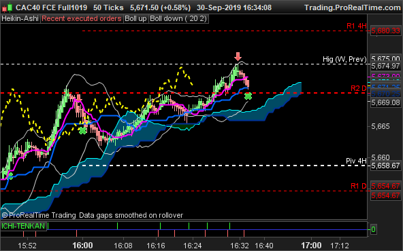
Task: Select the R2 D resistance label
Action: pos(359,88)
